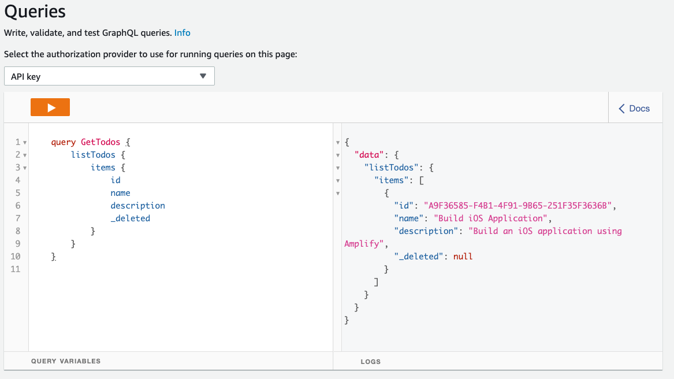Click line number 10 in the gutter
This screenshot has width=674, height=379.
coord(16,257)
